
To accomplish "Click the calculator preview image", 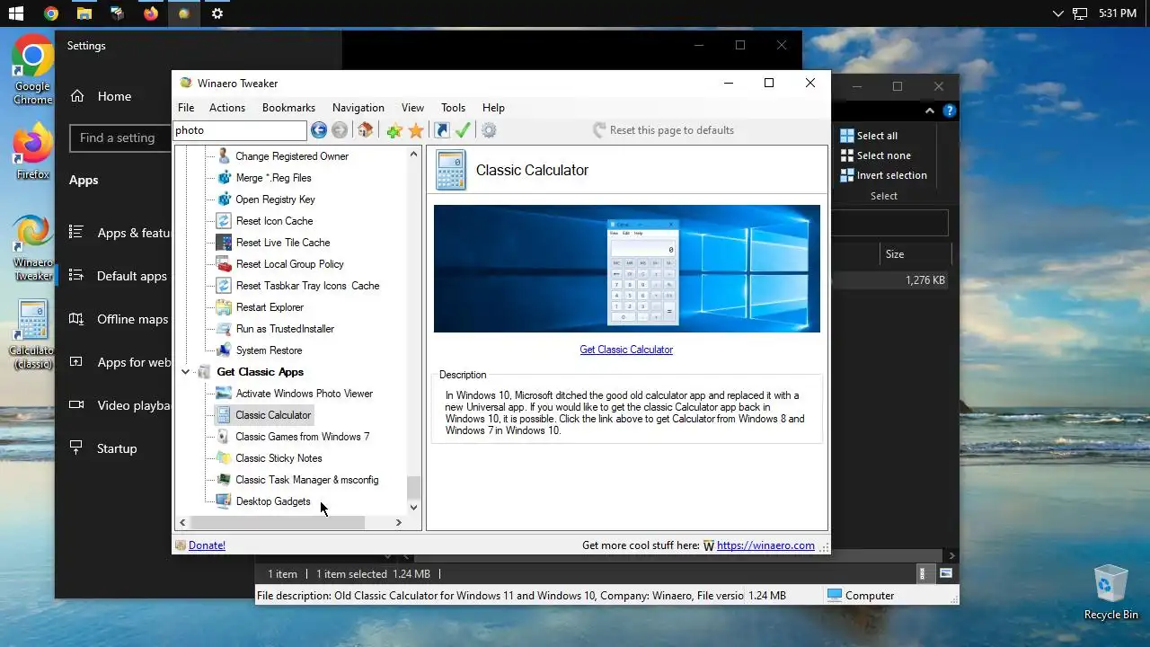I will (x=626, y=269).
